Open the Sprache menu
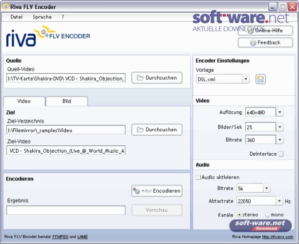The image size is (299, 244). 42,17
